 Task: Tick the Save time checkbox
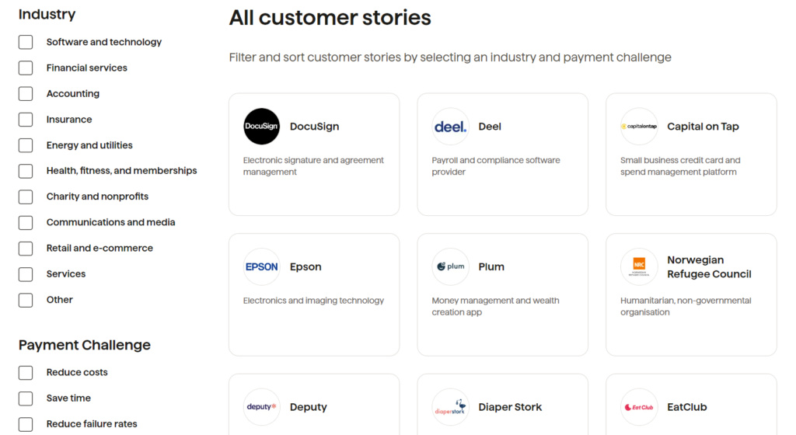coord(26,398)
